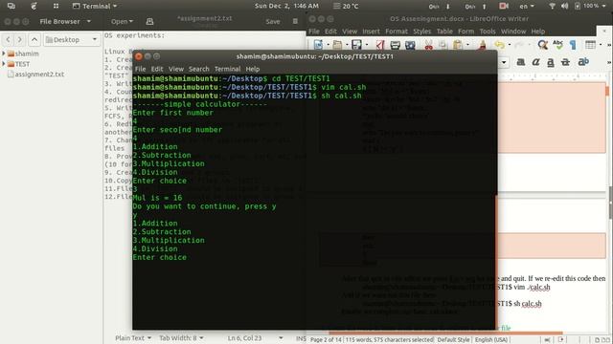Click Default Style in Writer status bar
This screenshot has height=344, width=613.
click(x=453, y=340)
